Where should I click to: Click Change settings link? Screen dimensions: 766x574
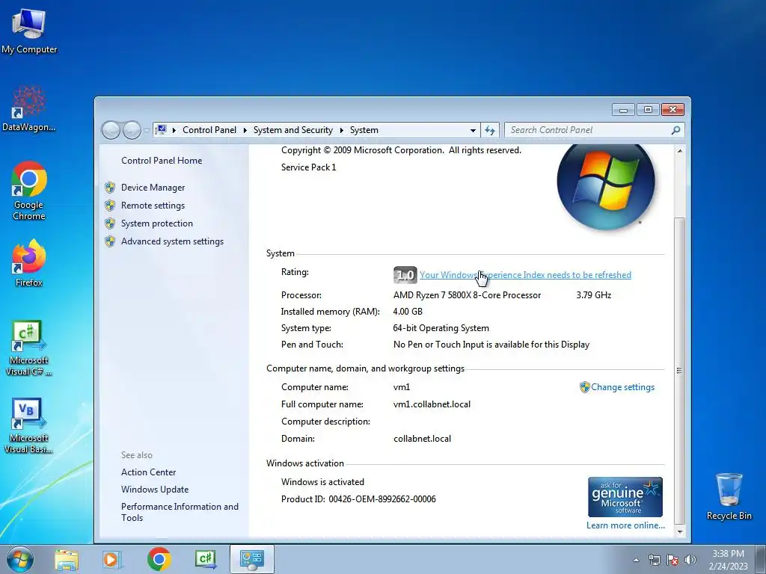tap(622, 387)
